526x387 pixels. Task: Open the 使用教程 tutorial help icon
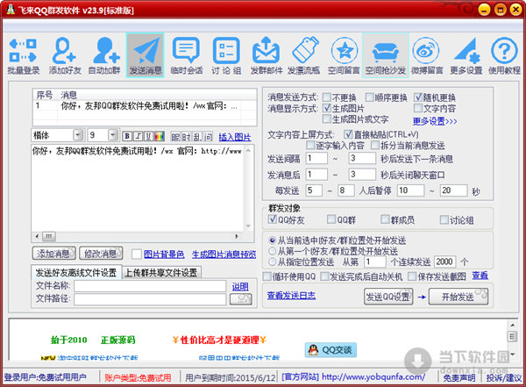[x=504, y=56]
